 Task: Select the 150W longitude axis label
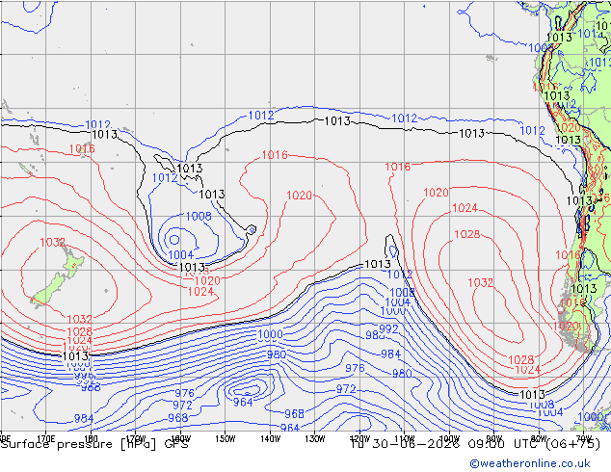[226, 439]
